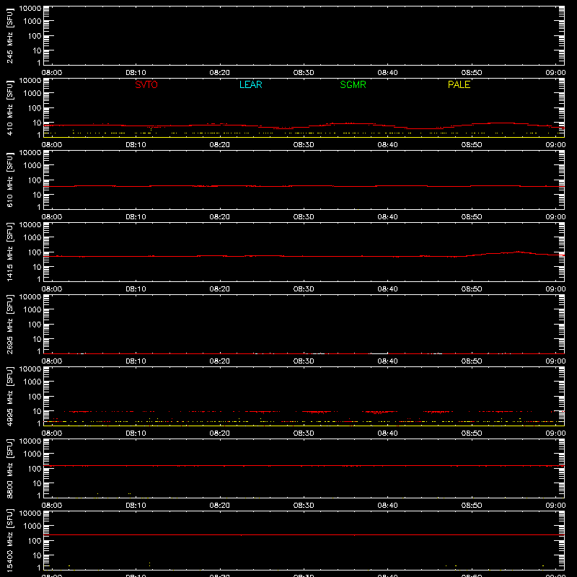Click the yellow PALE station legend label
The height and width of the screenshot is (577, 577).
459,84
